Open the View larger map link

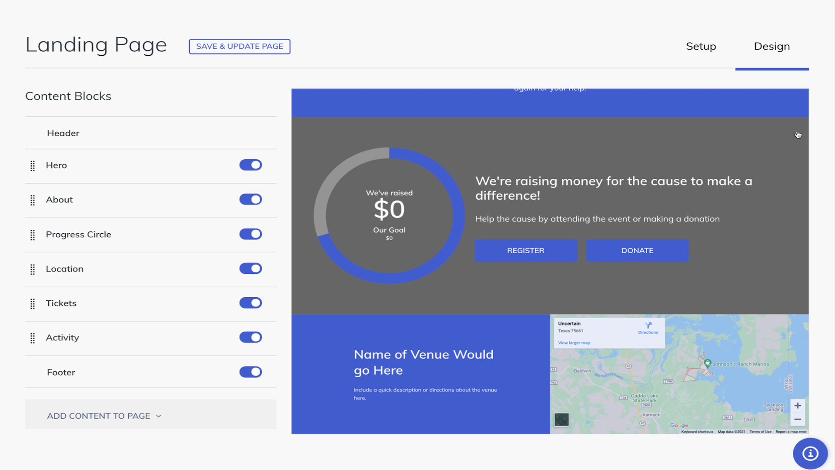point(574,343)
